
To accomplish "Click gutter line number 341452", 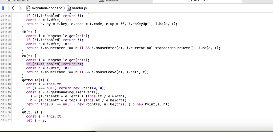I will tap(6, 120).
